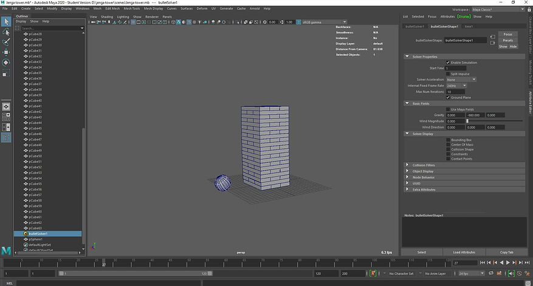533x286 pixels.
Task: Click the Select button
Action: [x=422, y=253]
